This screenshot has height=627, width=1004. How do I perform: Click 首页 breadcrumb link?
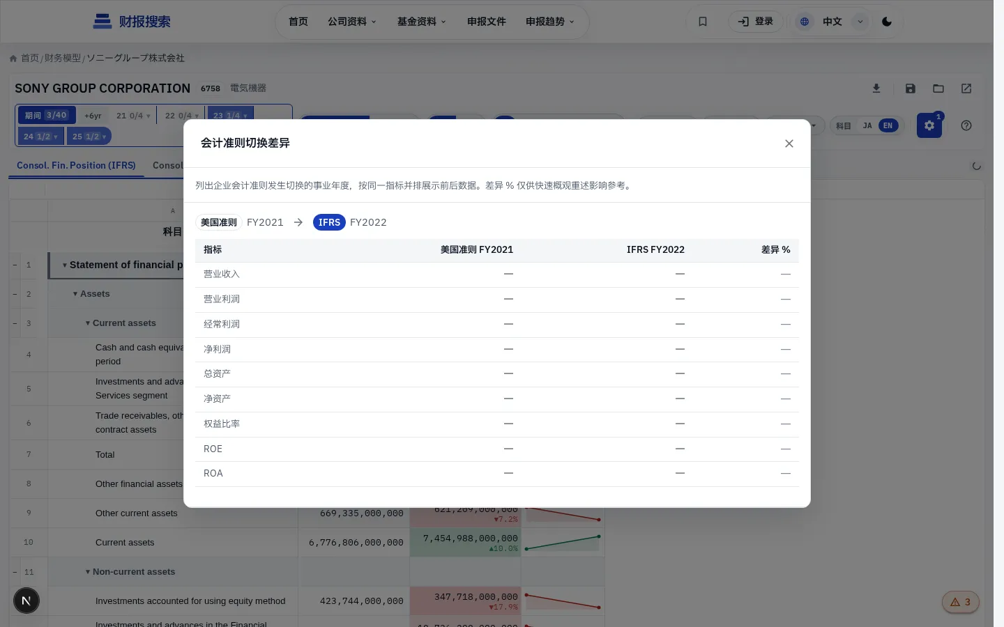coord(30,59)
